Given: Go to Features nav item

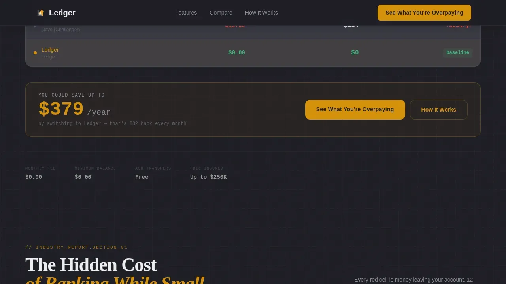Looking at the screenshot, I should [x=186, y=13].
